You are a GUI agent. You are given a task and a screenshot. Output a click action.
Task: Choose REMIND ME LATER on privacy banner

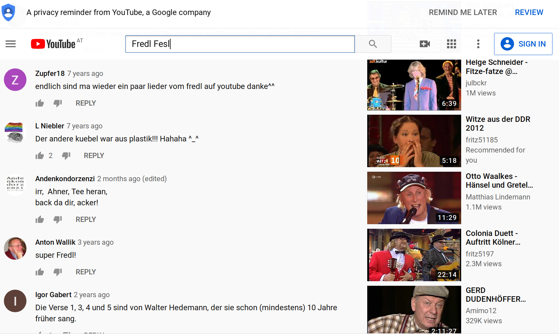click(x=463, y=12)
